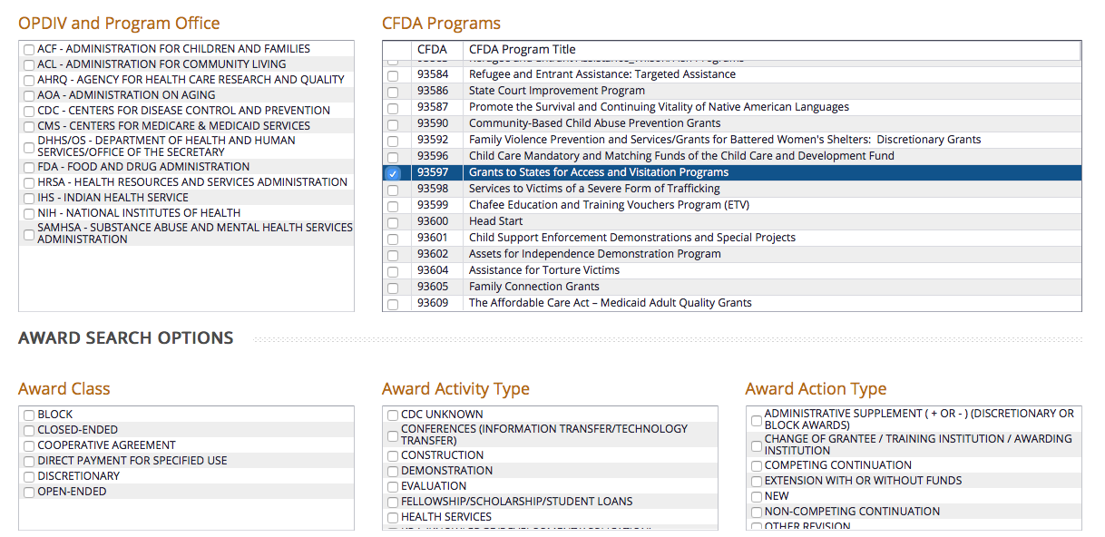Viewport: 1105px width, 537px height.
Task: Select CDC - Centers for Disease Control checkbox
Action: pyautogui.click(x=30, y=111)
